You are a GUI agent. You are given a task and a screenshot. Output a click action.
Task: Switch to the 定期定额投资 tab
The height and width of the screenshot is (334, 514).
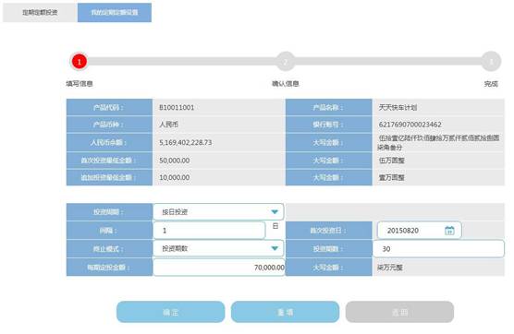[40, 13]
